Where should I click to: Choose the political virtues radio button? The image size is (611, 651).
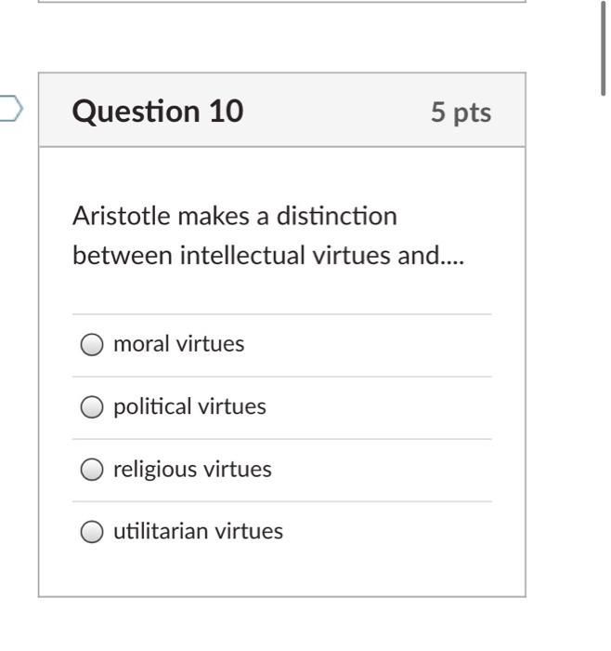pyautogui.click(x=91, y=407)
